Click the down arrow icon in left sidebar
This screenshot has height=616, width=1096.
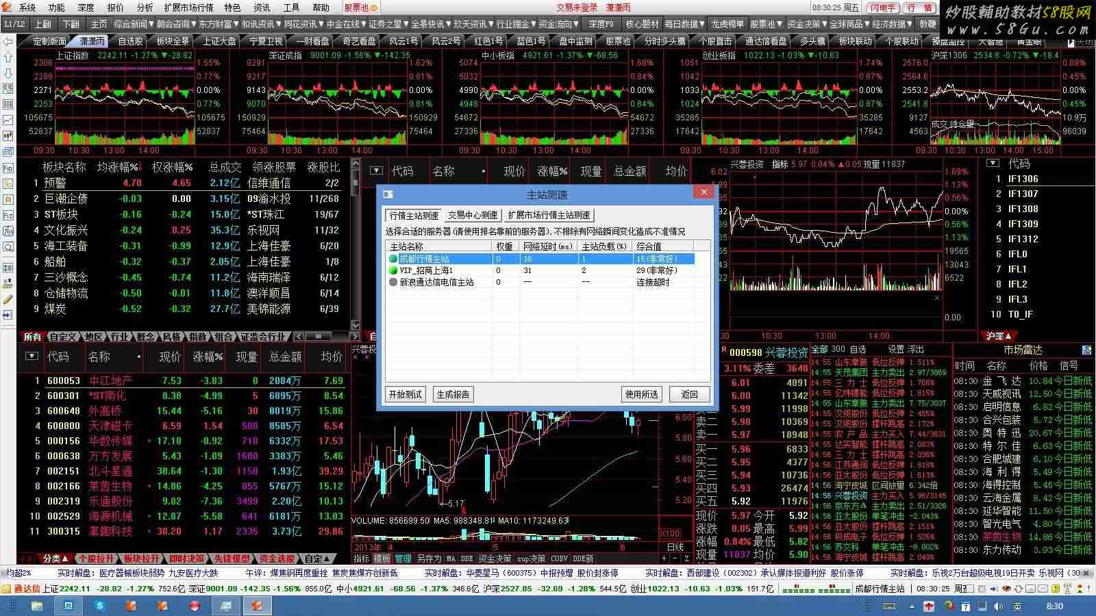[8, 73]
